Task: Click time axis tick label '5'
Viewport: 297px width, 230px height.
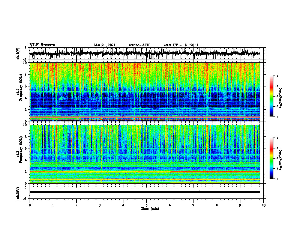Action: tap(147, 205)
